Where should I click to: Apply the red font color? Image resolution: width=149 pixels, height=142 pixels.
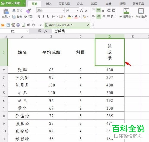(x=76, y=17)
